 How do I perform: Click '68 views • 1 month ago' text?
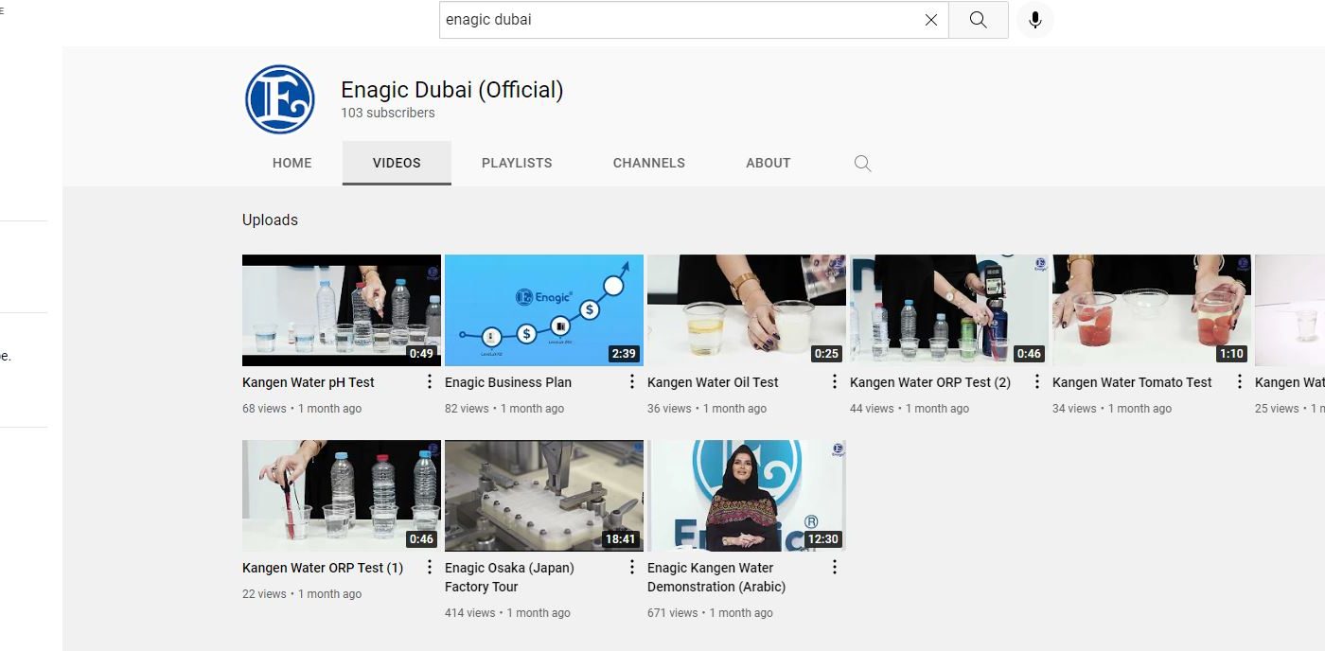(x=302, y=409)
